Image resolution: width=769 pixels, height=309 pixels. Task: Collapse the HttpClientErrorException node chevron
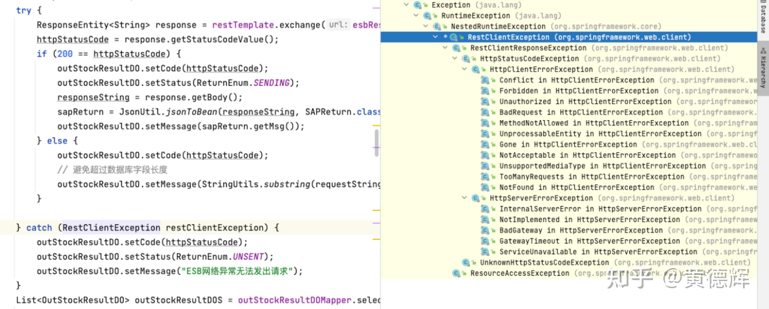coord(464,69)
